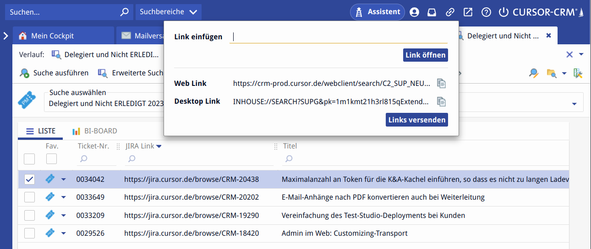
Task: Open the JIRA Link column sort dropdown
Action: pyautogui.click(x=159, y=146)
